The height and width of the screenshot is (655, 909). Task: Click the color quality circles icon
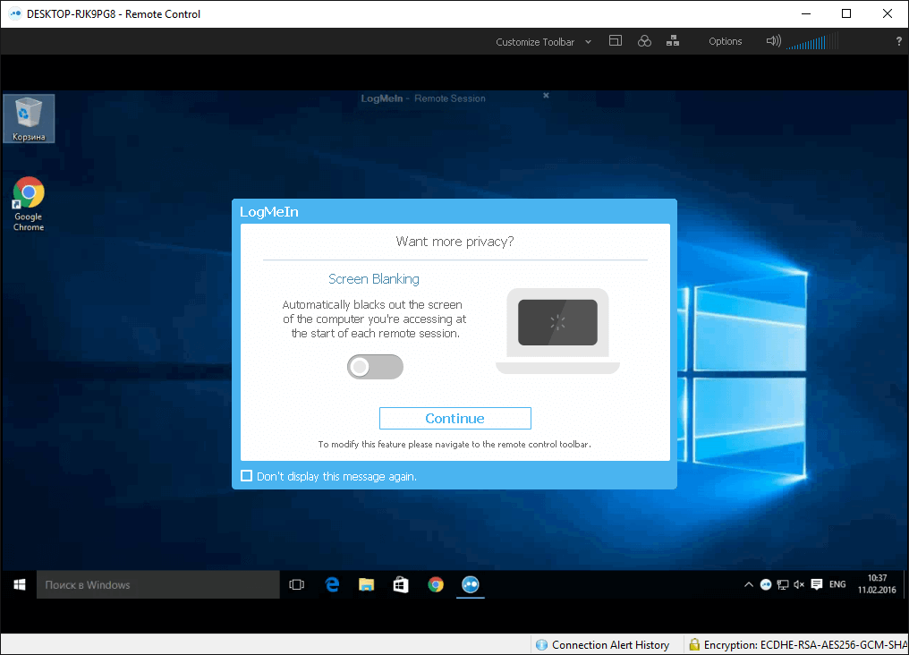tap(644, 41)
